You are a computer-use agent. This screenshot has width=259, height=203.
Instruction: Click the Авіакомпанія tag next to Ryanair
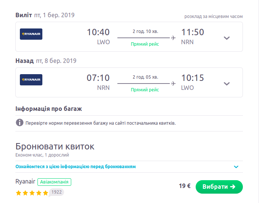tap(55, 182)
